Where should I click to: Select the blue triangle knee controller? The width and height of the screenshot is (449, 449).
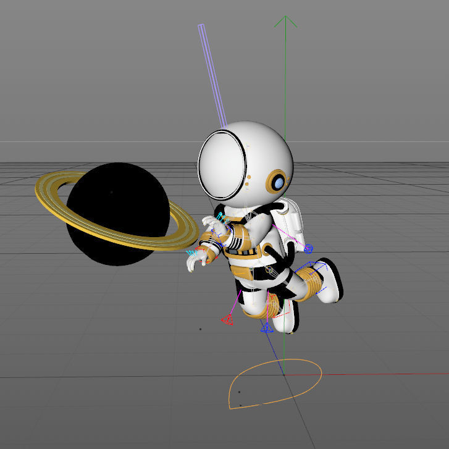click(x=267, y=328)
